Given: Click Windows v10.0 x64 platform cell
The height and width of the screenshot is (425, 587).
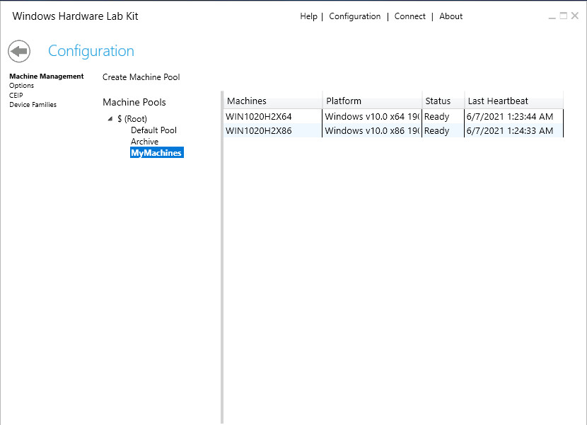Looking at the screenshot, I should [372, 117].
